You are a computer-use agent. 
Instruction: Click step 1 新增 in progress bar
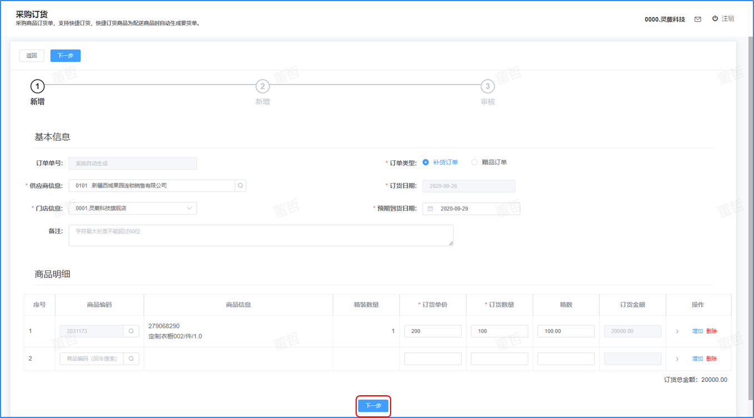[37, 86]
